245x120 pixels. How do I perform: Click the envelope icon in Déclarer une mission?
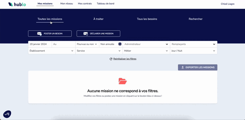pyautogui.click(x=86, y=33)
